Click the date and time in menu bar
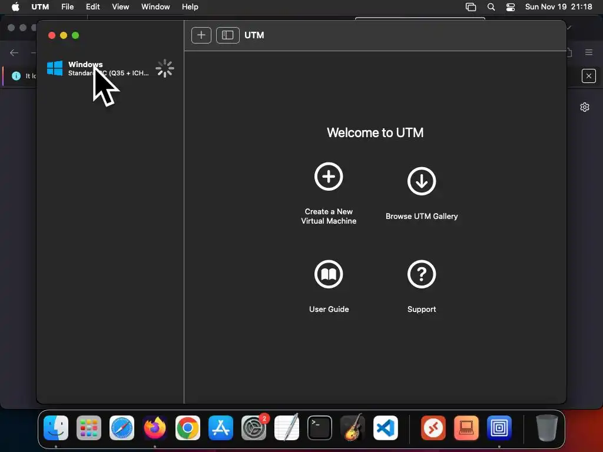 tap(558, 7)
